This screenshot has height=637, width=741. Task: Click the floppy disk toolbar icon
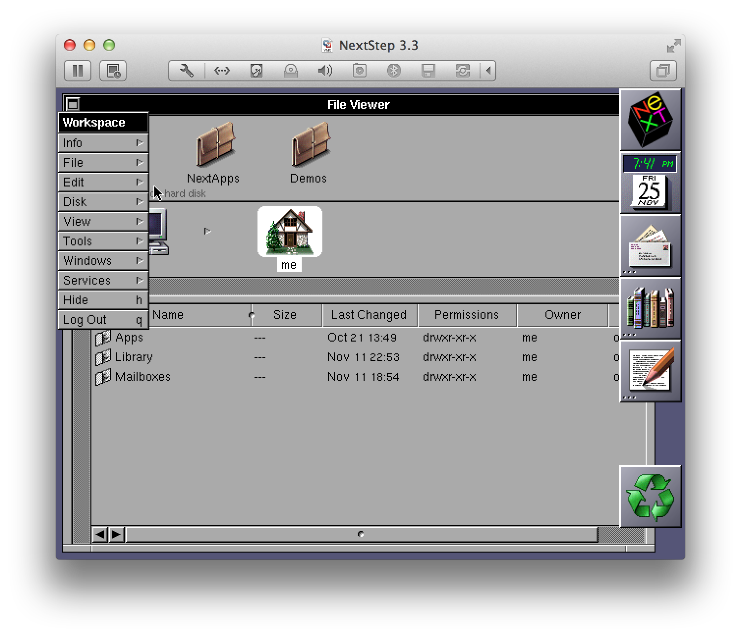point(428,71)
